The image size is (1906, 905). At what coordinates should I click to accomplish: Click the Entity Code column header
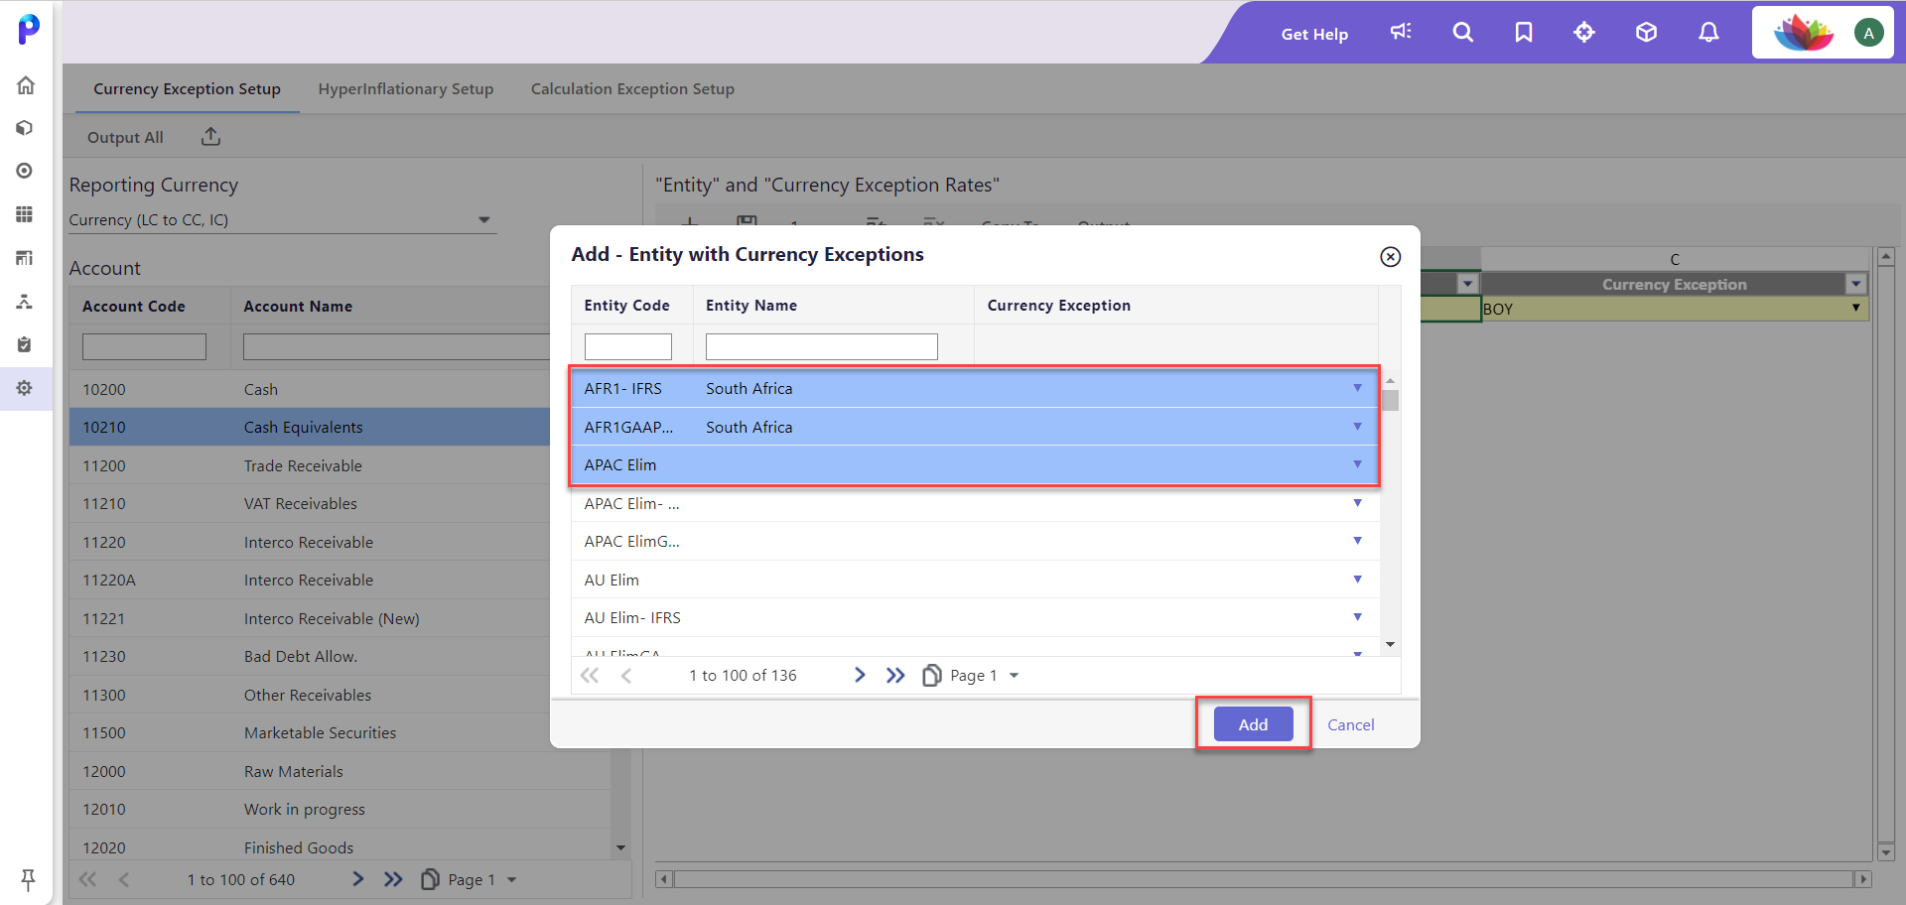(626, 306)
